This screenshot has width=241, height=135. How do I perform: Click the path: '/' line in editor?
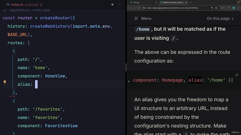pos(30,60)
